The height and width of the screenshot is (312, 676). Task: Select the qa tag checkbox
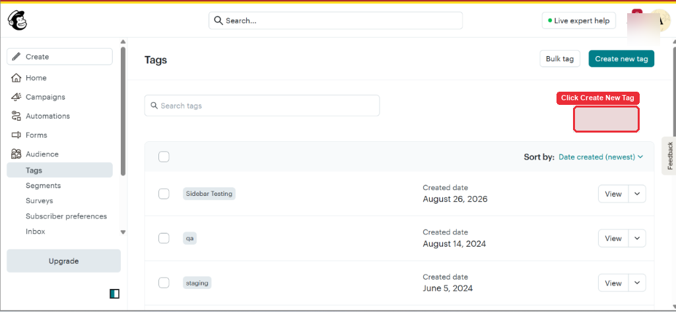coord(164,238)
